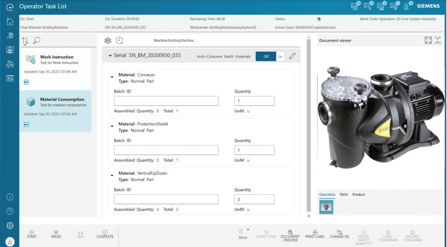
Task: Expand the document viewer to fullscreen
Action: pos(428,40)
